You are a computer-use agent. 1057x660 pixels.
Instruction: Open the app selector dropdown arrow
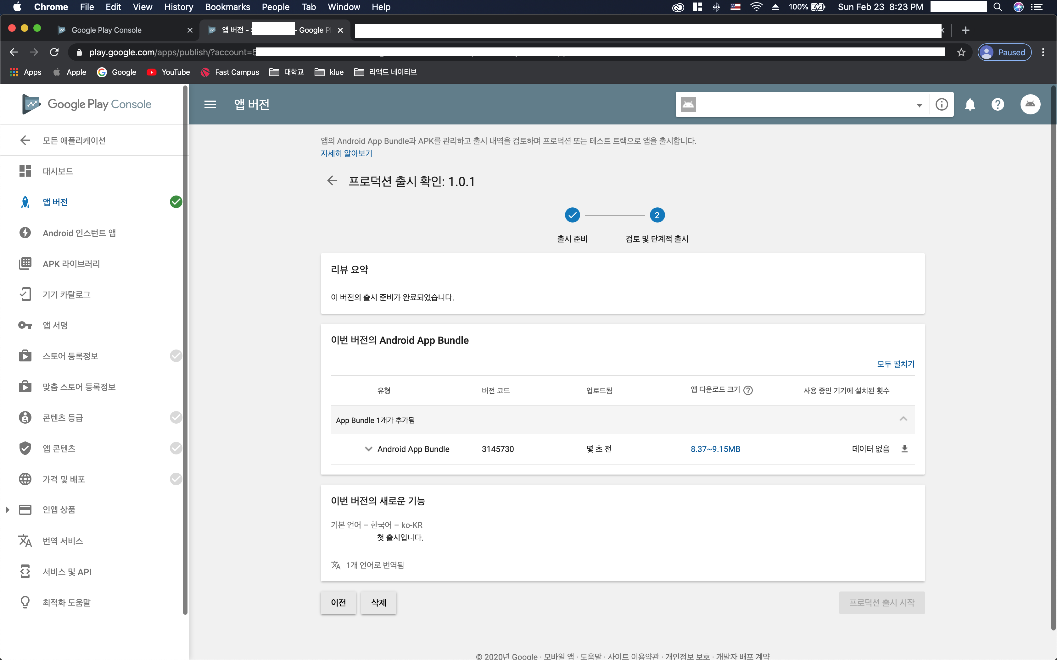919,105
